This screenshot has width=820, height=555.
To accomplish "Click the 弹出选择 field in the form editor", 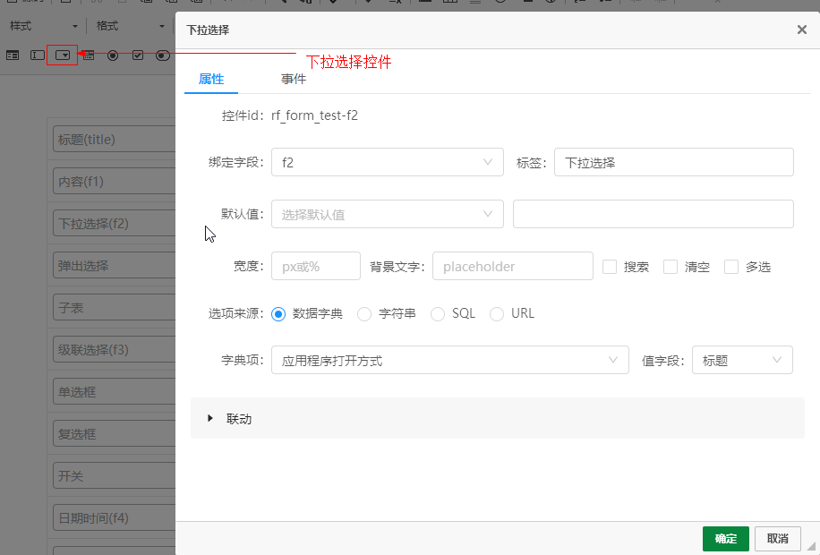I will (x=114, y=266).
